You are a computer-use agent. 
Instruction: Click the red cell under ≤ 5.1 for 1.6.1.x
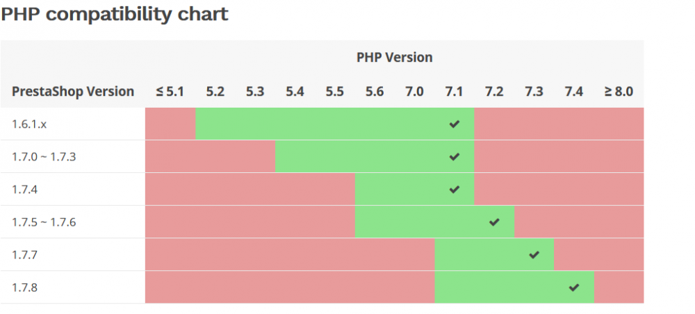tap(170, 124)
